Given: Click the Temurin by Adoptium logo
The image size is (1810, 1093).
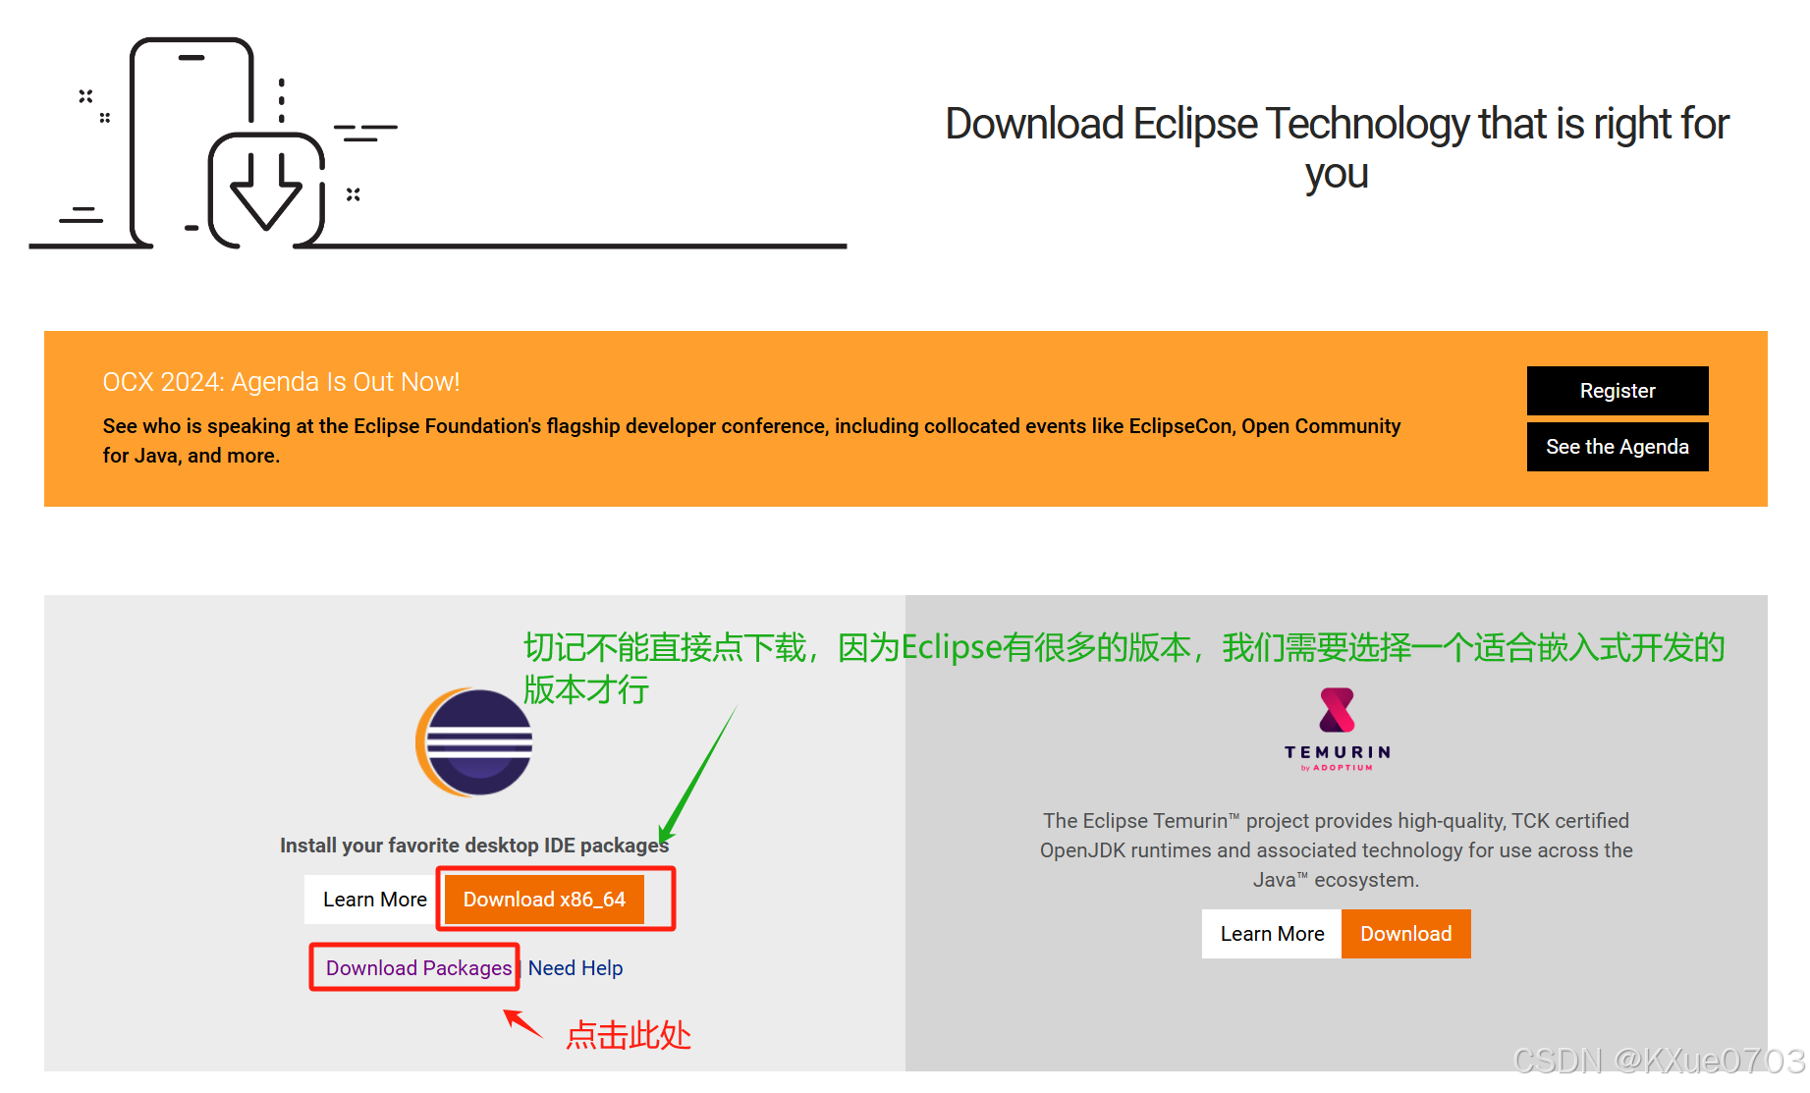Looking at the screenshot, I should pos(1337,730).
